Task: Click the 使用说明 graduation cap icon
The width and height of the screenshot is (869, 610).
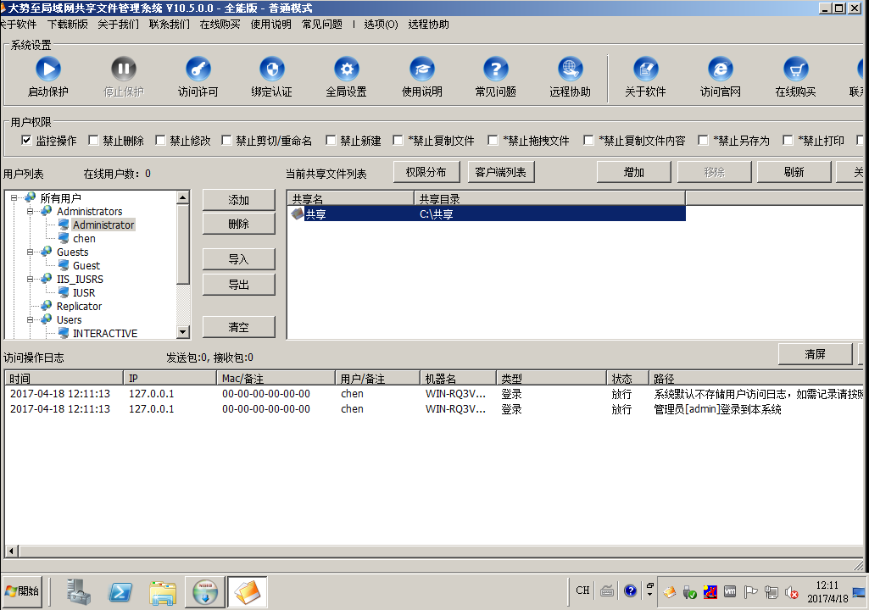Action: (421, 69)
